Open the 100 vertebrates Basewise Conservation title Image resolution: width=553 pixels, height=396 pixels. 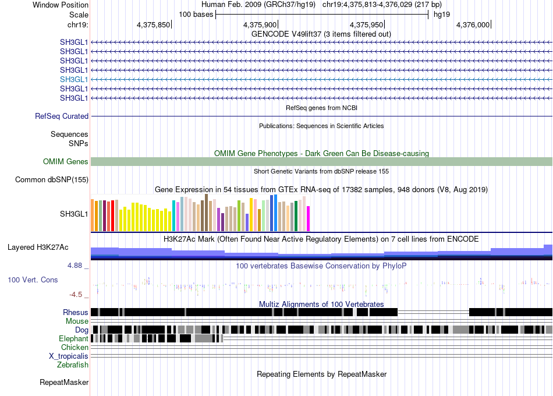(x=321, y=266)
